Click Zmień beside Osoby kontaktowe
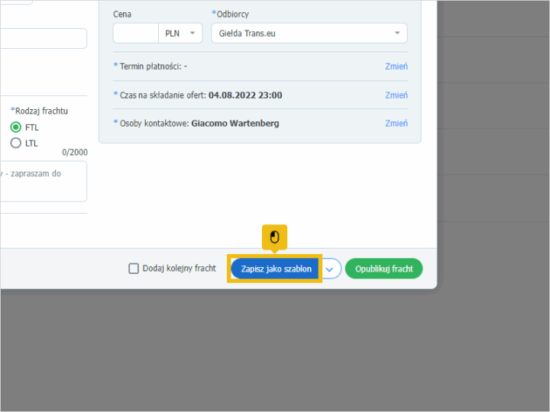The height and width of the screenshot is (412, 550). pyautogui.click(x=396, y=124)
